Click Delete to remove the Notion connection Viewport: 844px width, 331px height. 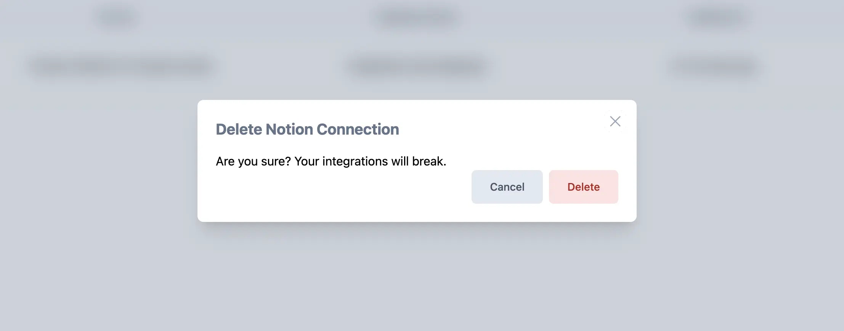point(583,186)
